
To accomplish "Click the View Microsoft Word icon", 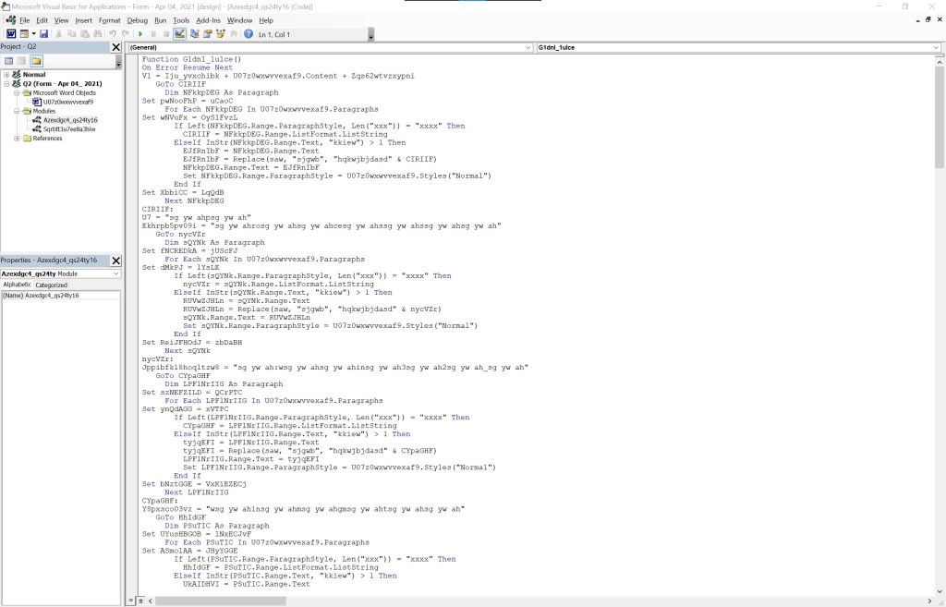I will pos(11,34).
